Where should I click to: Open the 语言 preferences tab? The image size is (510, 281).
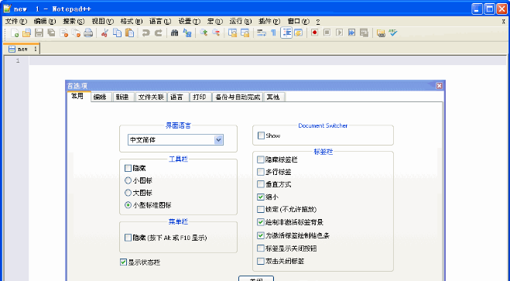178,98
